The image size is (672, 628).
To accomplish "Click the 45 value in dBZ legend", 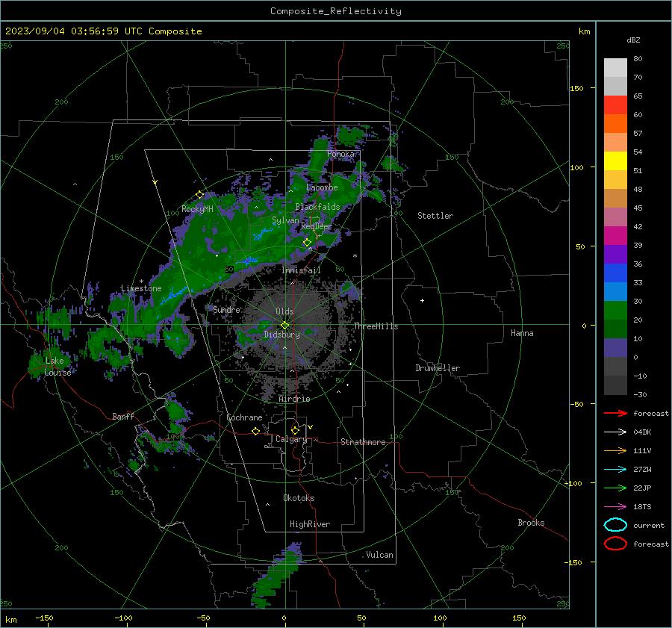I will click(x=638, y=208).
